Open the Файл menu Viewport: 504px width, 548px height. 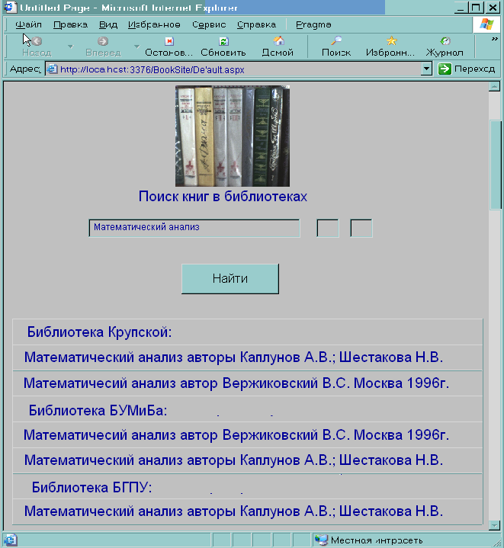click(x=28, y=24)
